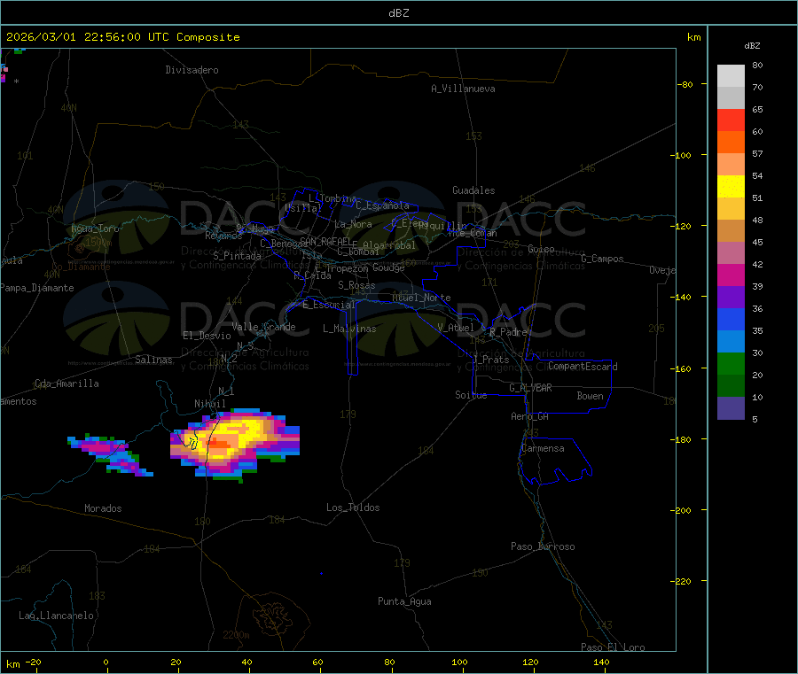The image size is (798, 674).
Task: Select the blue 36 dBZ legend swatch
Action: [731, 319]
